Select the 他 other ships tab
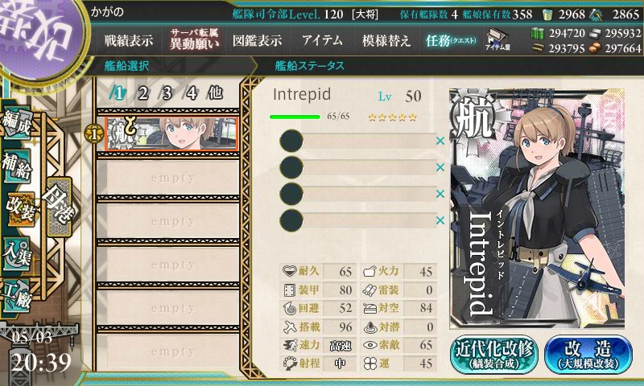The image size is (644, 386). click(216, 93)
